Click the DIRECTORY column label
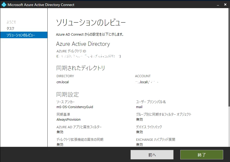The width and height of the screenshot is (230, 162). 65,76
